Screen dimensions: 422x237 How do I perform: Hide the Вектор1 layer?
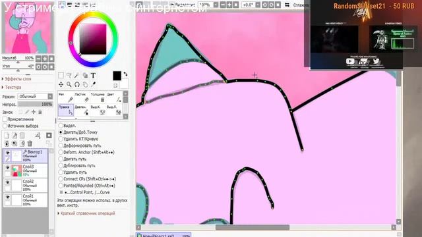[7, 153]
